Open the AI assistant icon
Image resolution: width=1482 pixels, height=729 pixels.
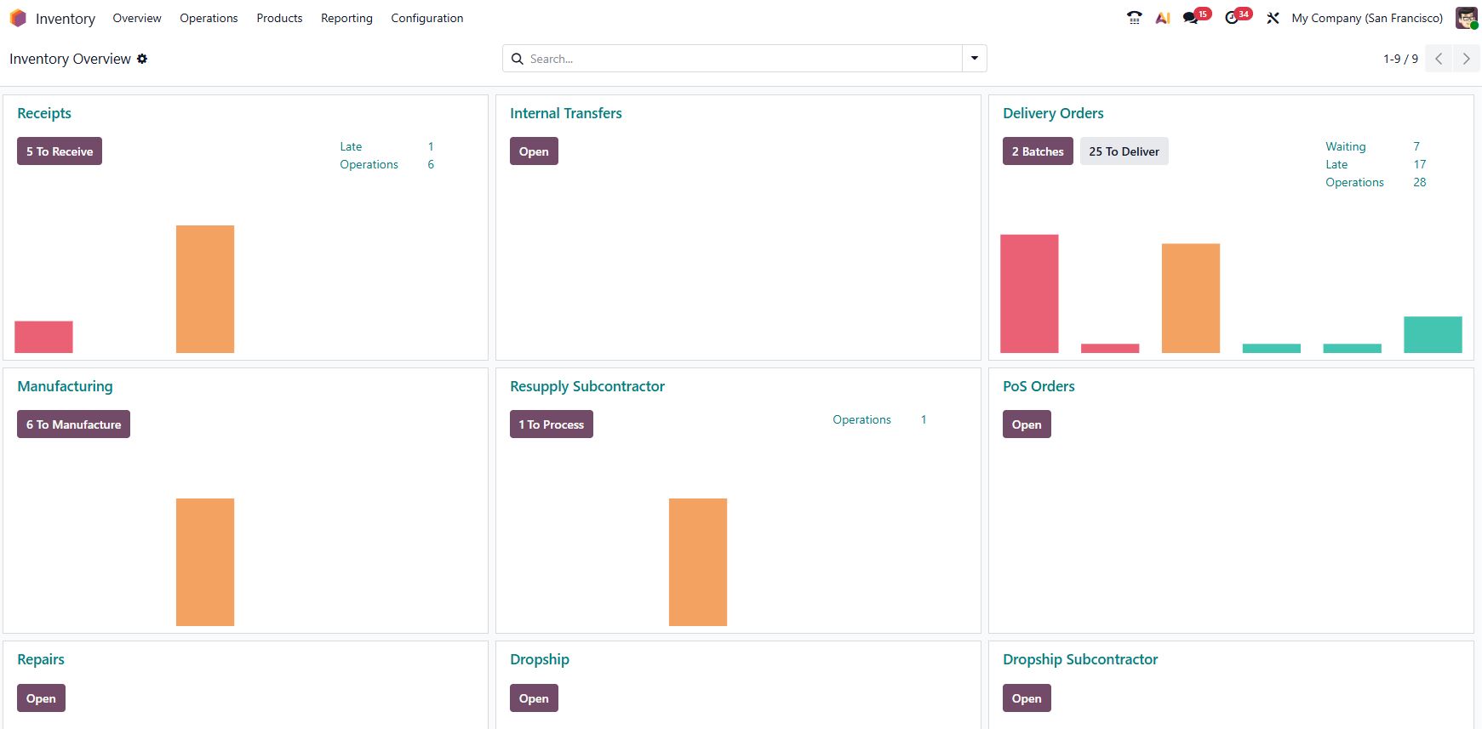[1163, 18]
